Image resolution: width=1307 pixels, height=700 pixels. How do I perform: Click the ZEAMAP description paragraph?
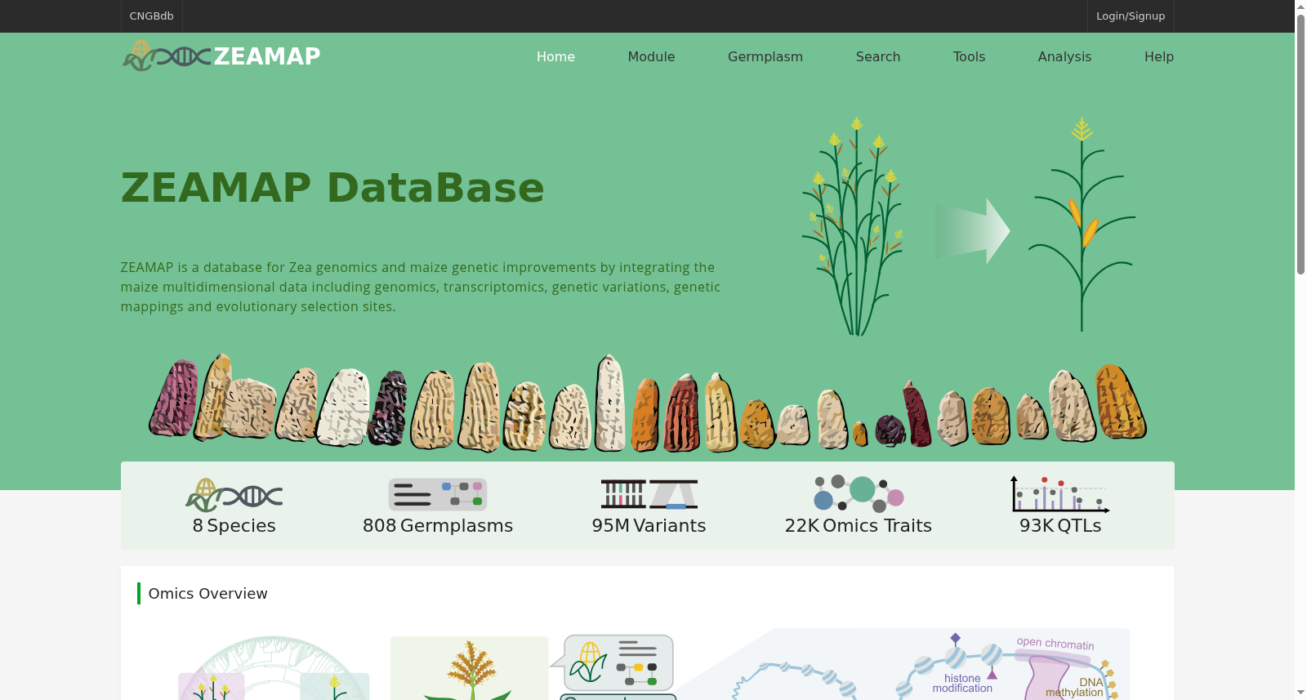tap(421, 287)
